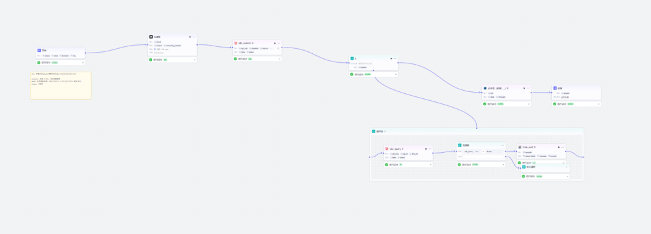
Task: Open the more menu of the sd2_query node
Action: pyautogui.click(x=430, y=148)
